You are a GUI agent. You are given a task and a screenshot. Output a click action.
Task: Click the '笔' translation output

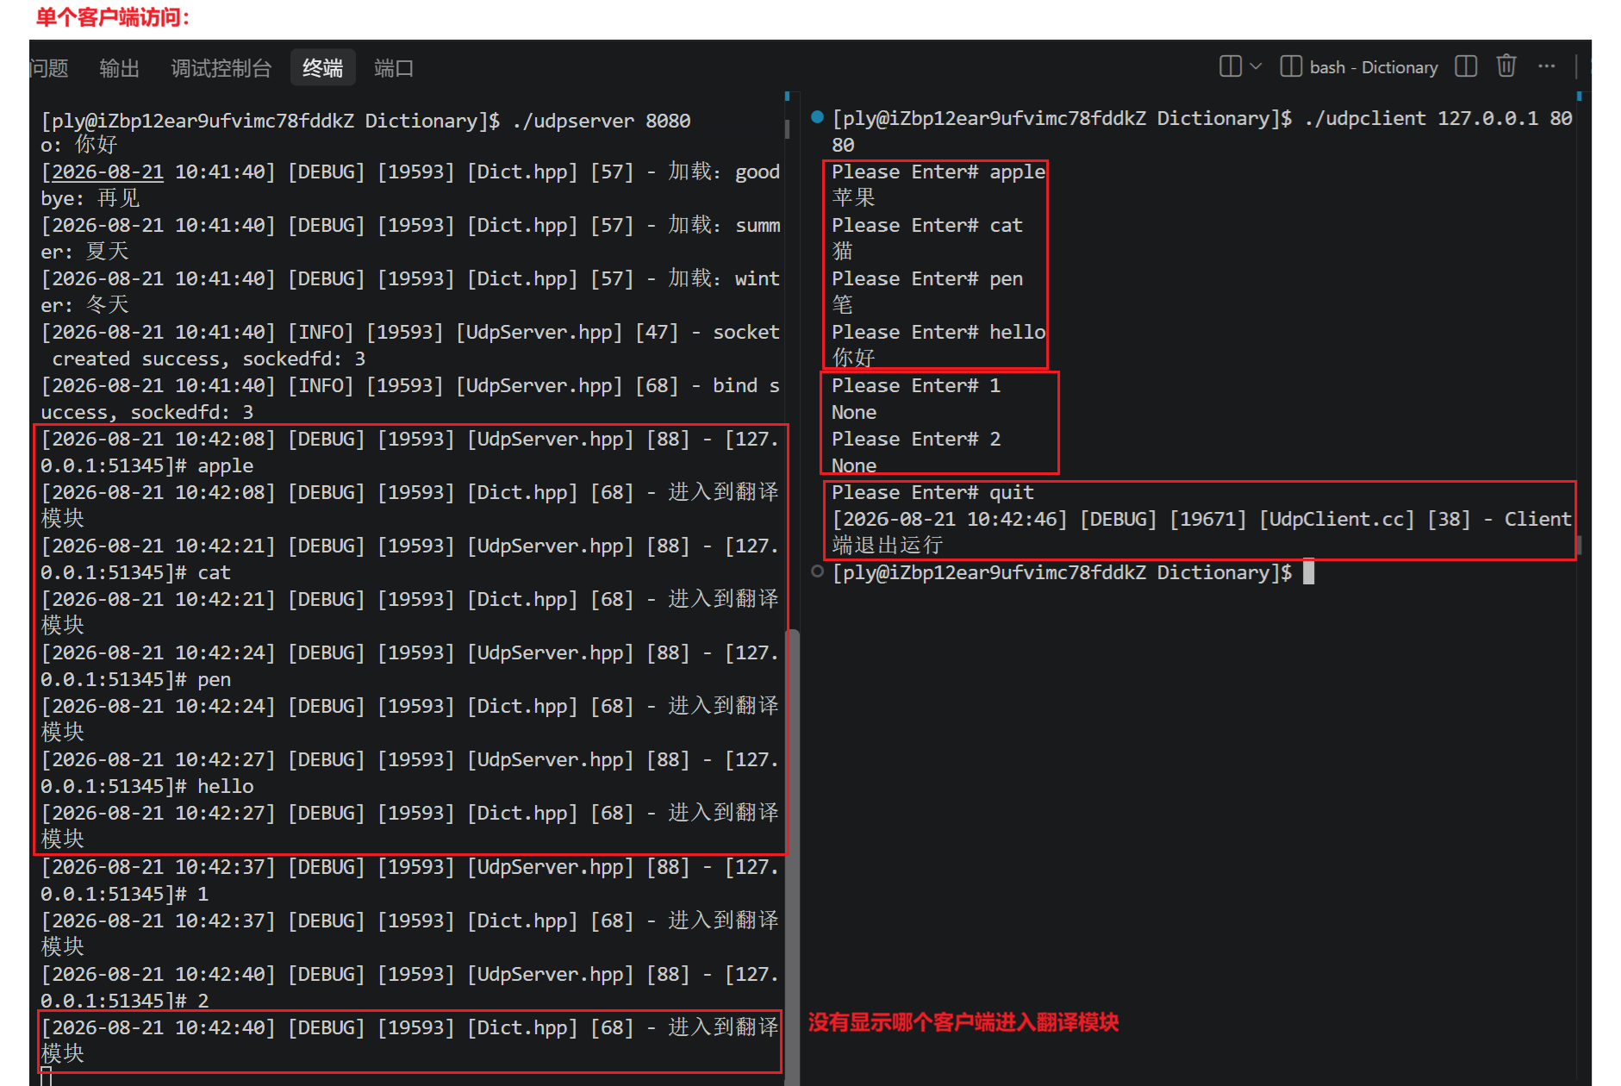point(843,305)
